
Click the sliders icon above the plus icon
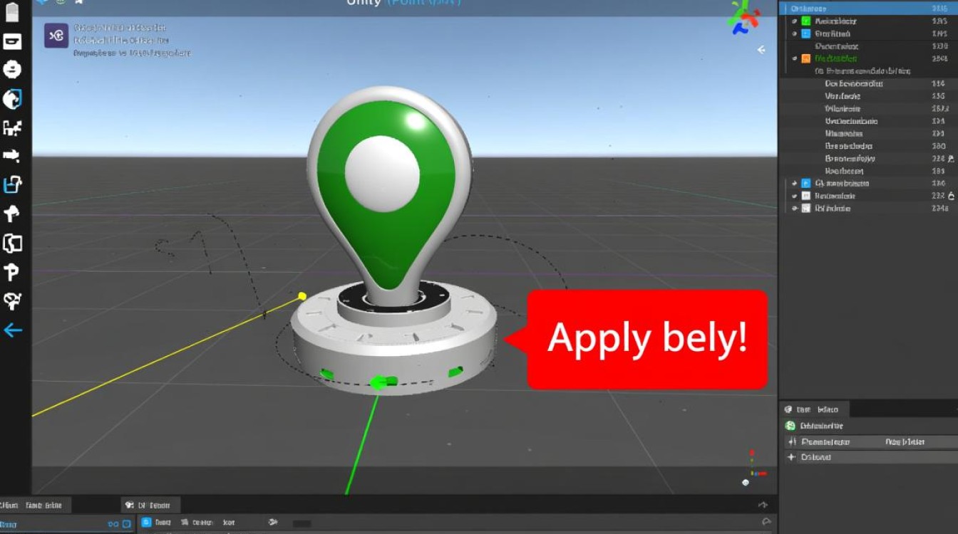(791, 442)
